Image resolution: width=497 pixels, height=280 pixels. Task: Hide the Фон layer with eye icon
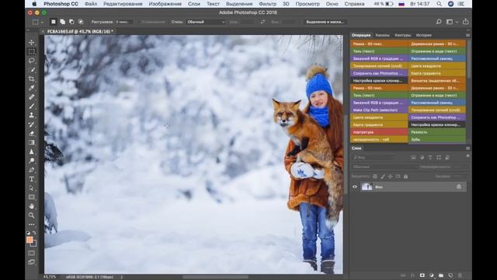tap(355, 187)
